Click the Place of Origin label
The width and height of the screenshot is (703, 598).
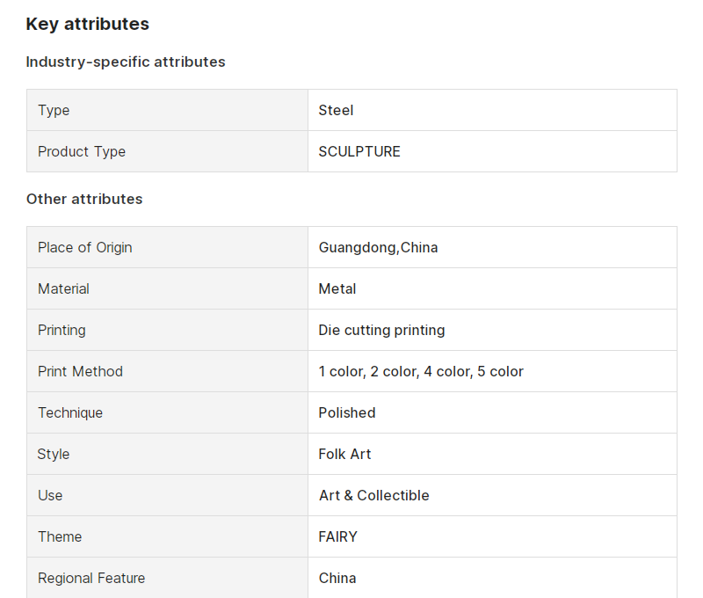[x=84, y=248]
